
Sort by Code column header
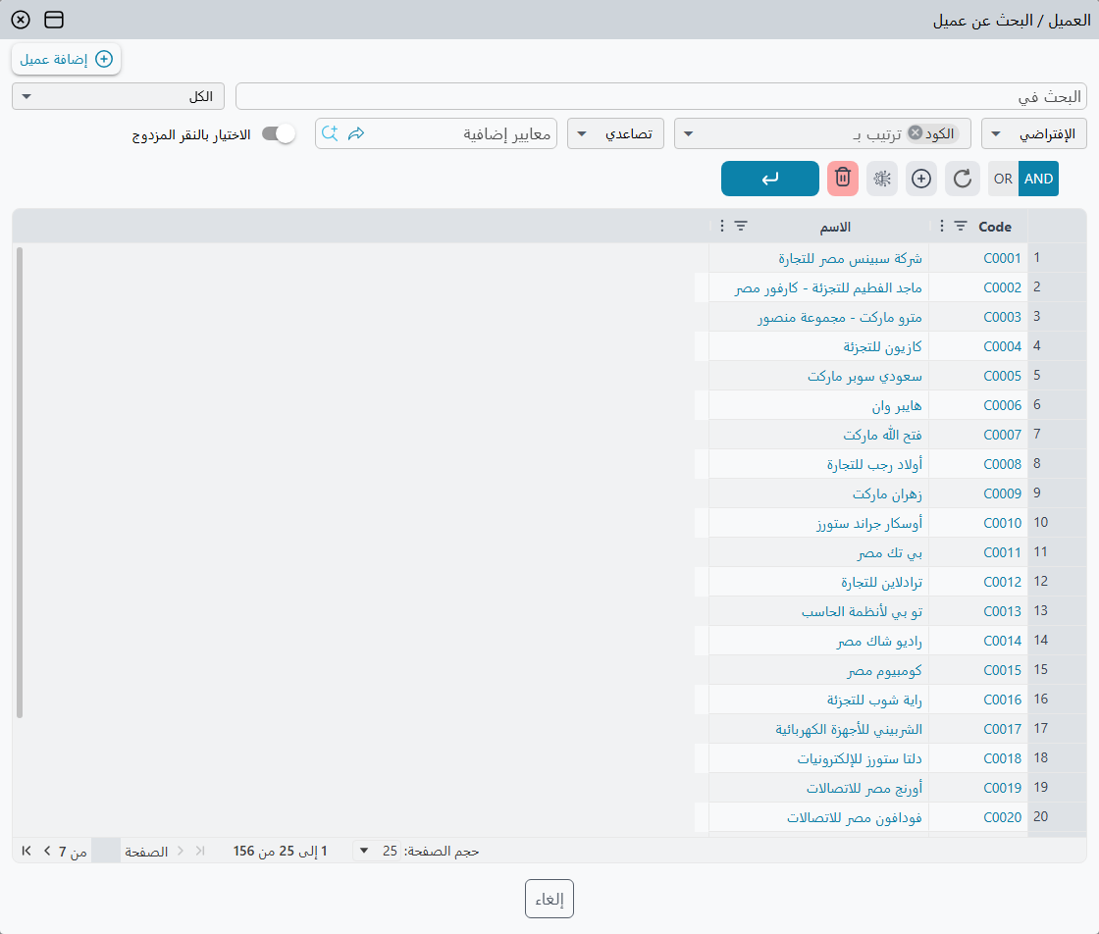tap(995, 227)
